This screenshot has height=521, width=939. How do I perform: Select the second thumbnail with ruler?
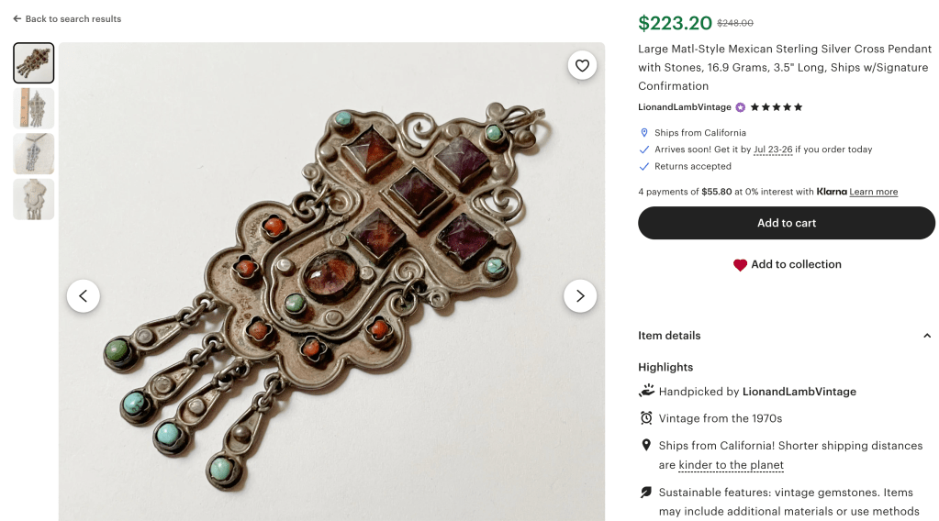tap(34, 108)
